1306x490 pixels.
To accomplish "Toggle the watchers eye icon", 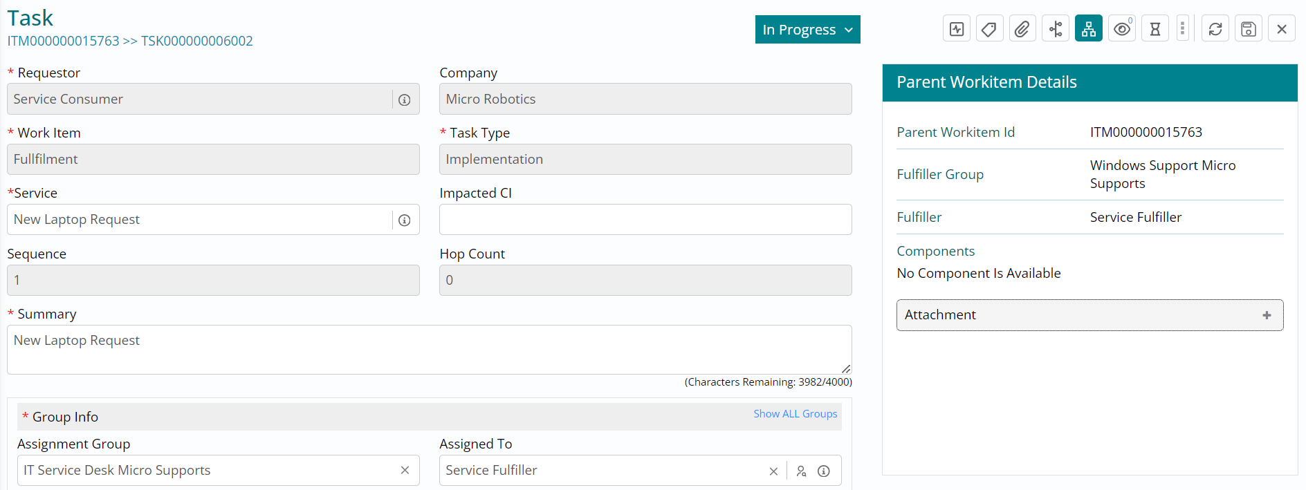I will coord(1122,29).
